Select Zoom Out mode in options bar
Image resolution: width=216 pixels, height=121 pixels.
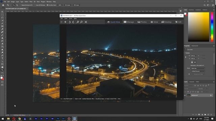(x=17, y=5)
